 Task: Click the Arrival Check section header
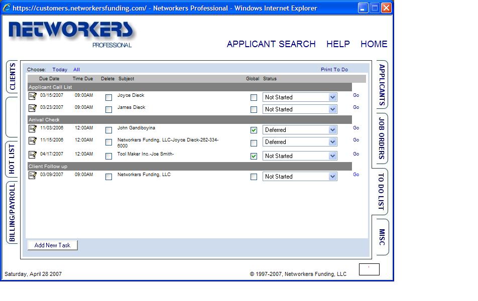pos(190,120)
